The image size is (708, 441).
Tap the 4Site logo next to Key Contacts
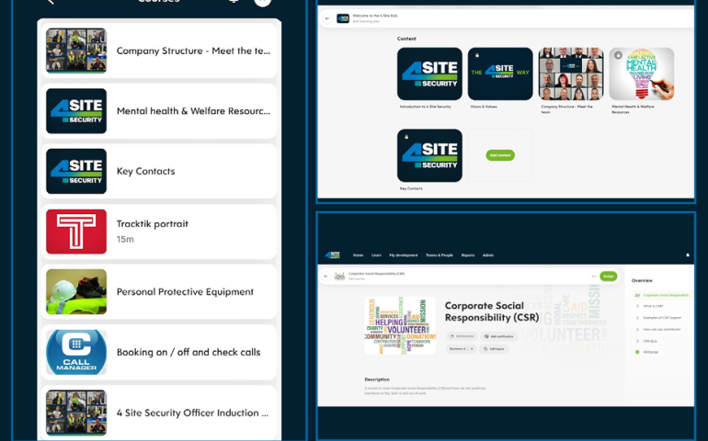76,171
